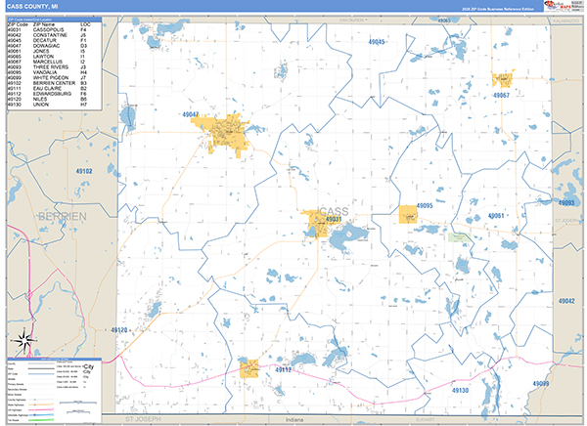Click the 49031 ZIP label on the map
The width and height of the screenshot is (587, 426).
(334, 220)
